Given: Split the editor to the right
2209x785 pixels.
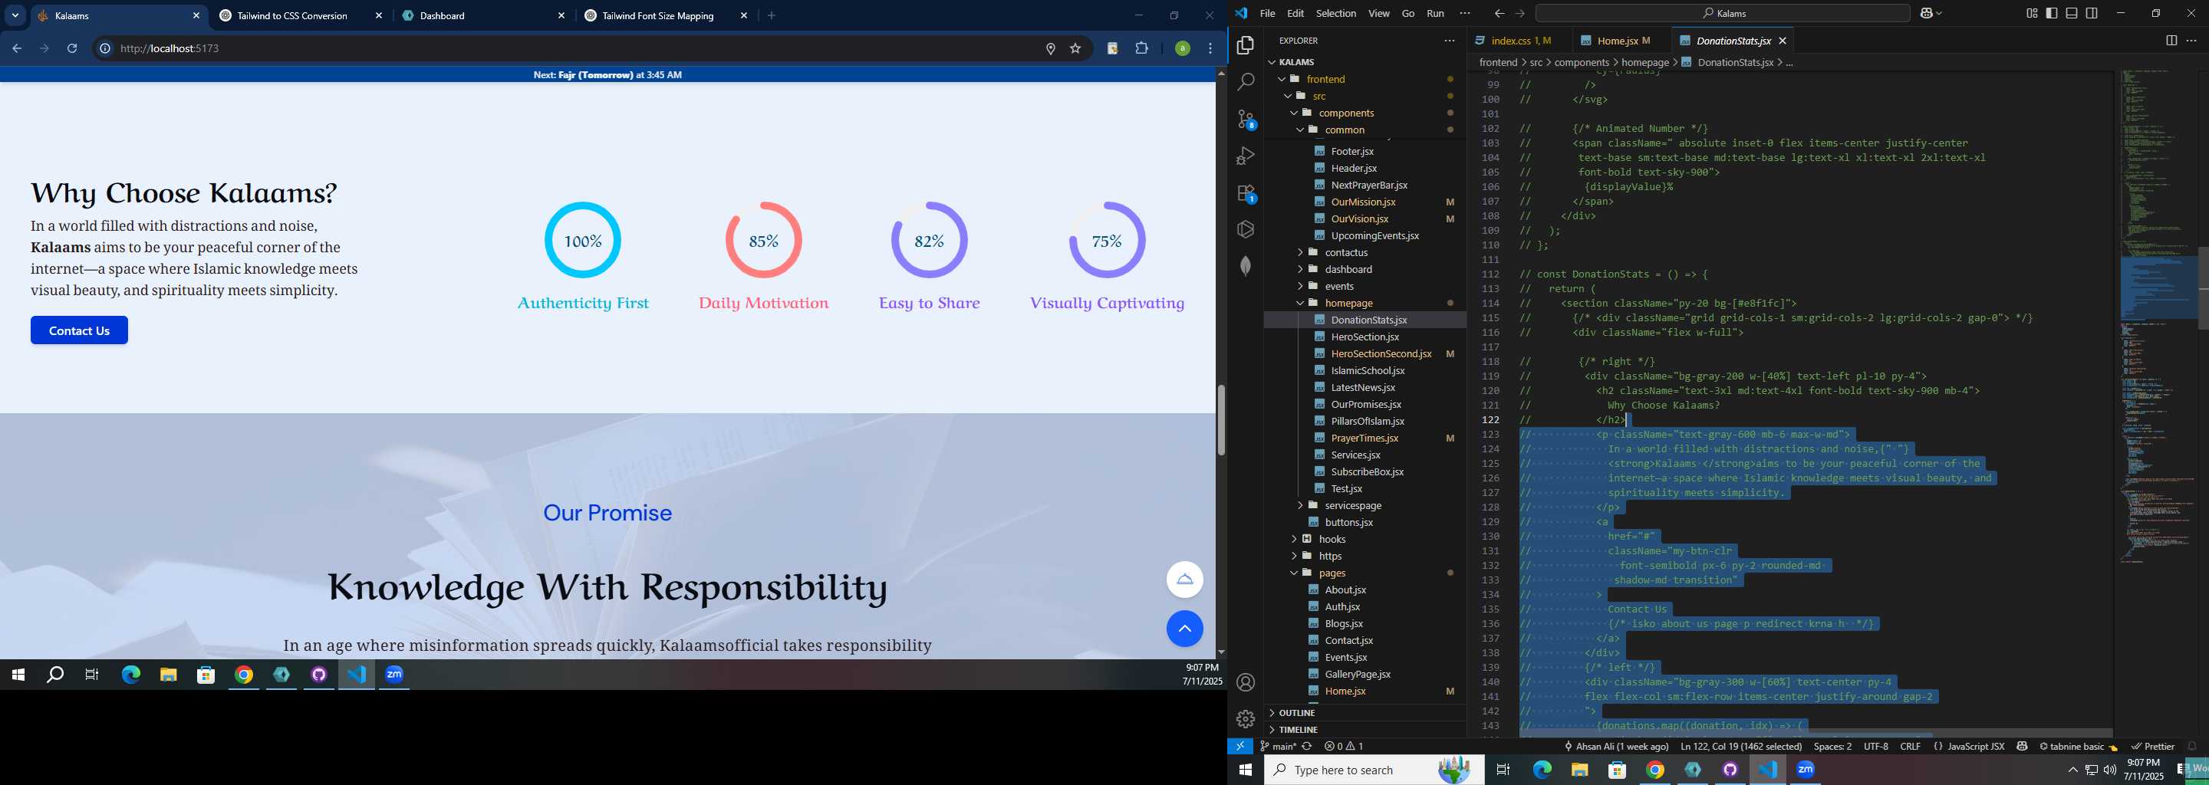Looking at the screenshot, I should click(2171, 41).
